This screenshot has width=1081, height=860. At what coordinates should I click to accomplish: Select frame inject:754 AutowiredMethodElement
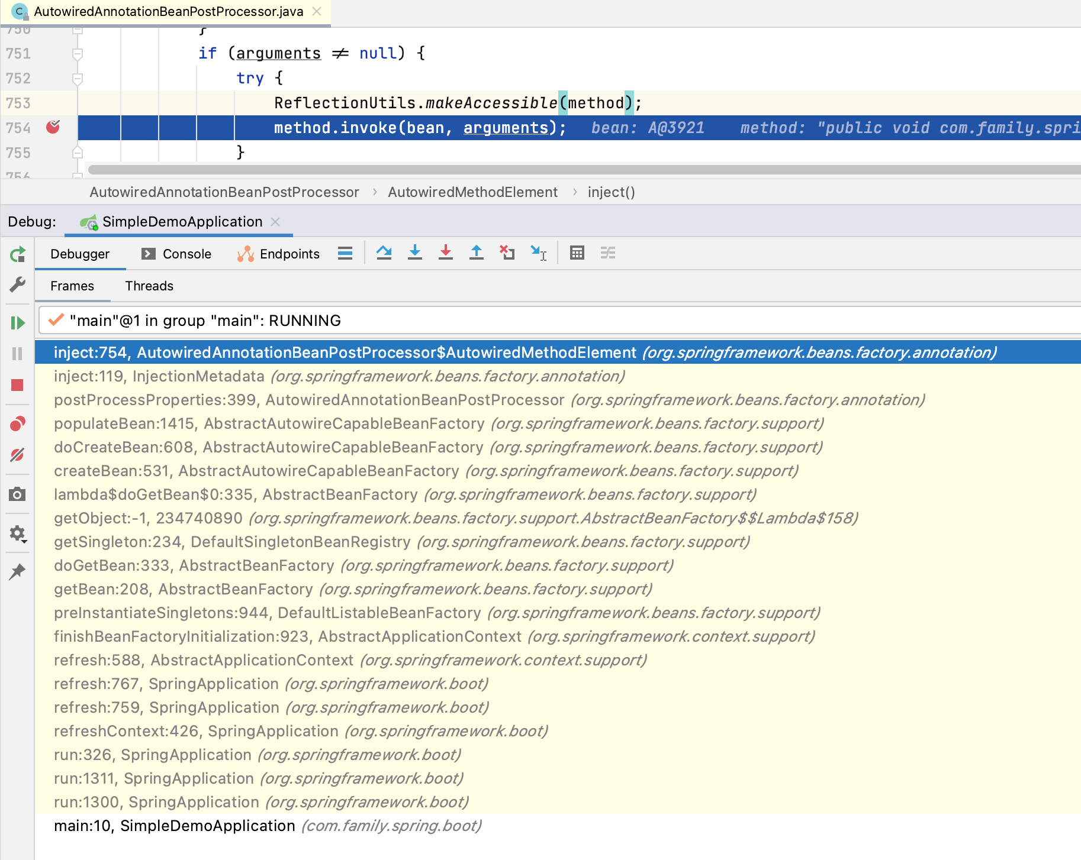558,353
